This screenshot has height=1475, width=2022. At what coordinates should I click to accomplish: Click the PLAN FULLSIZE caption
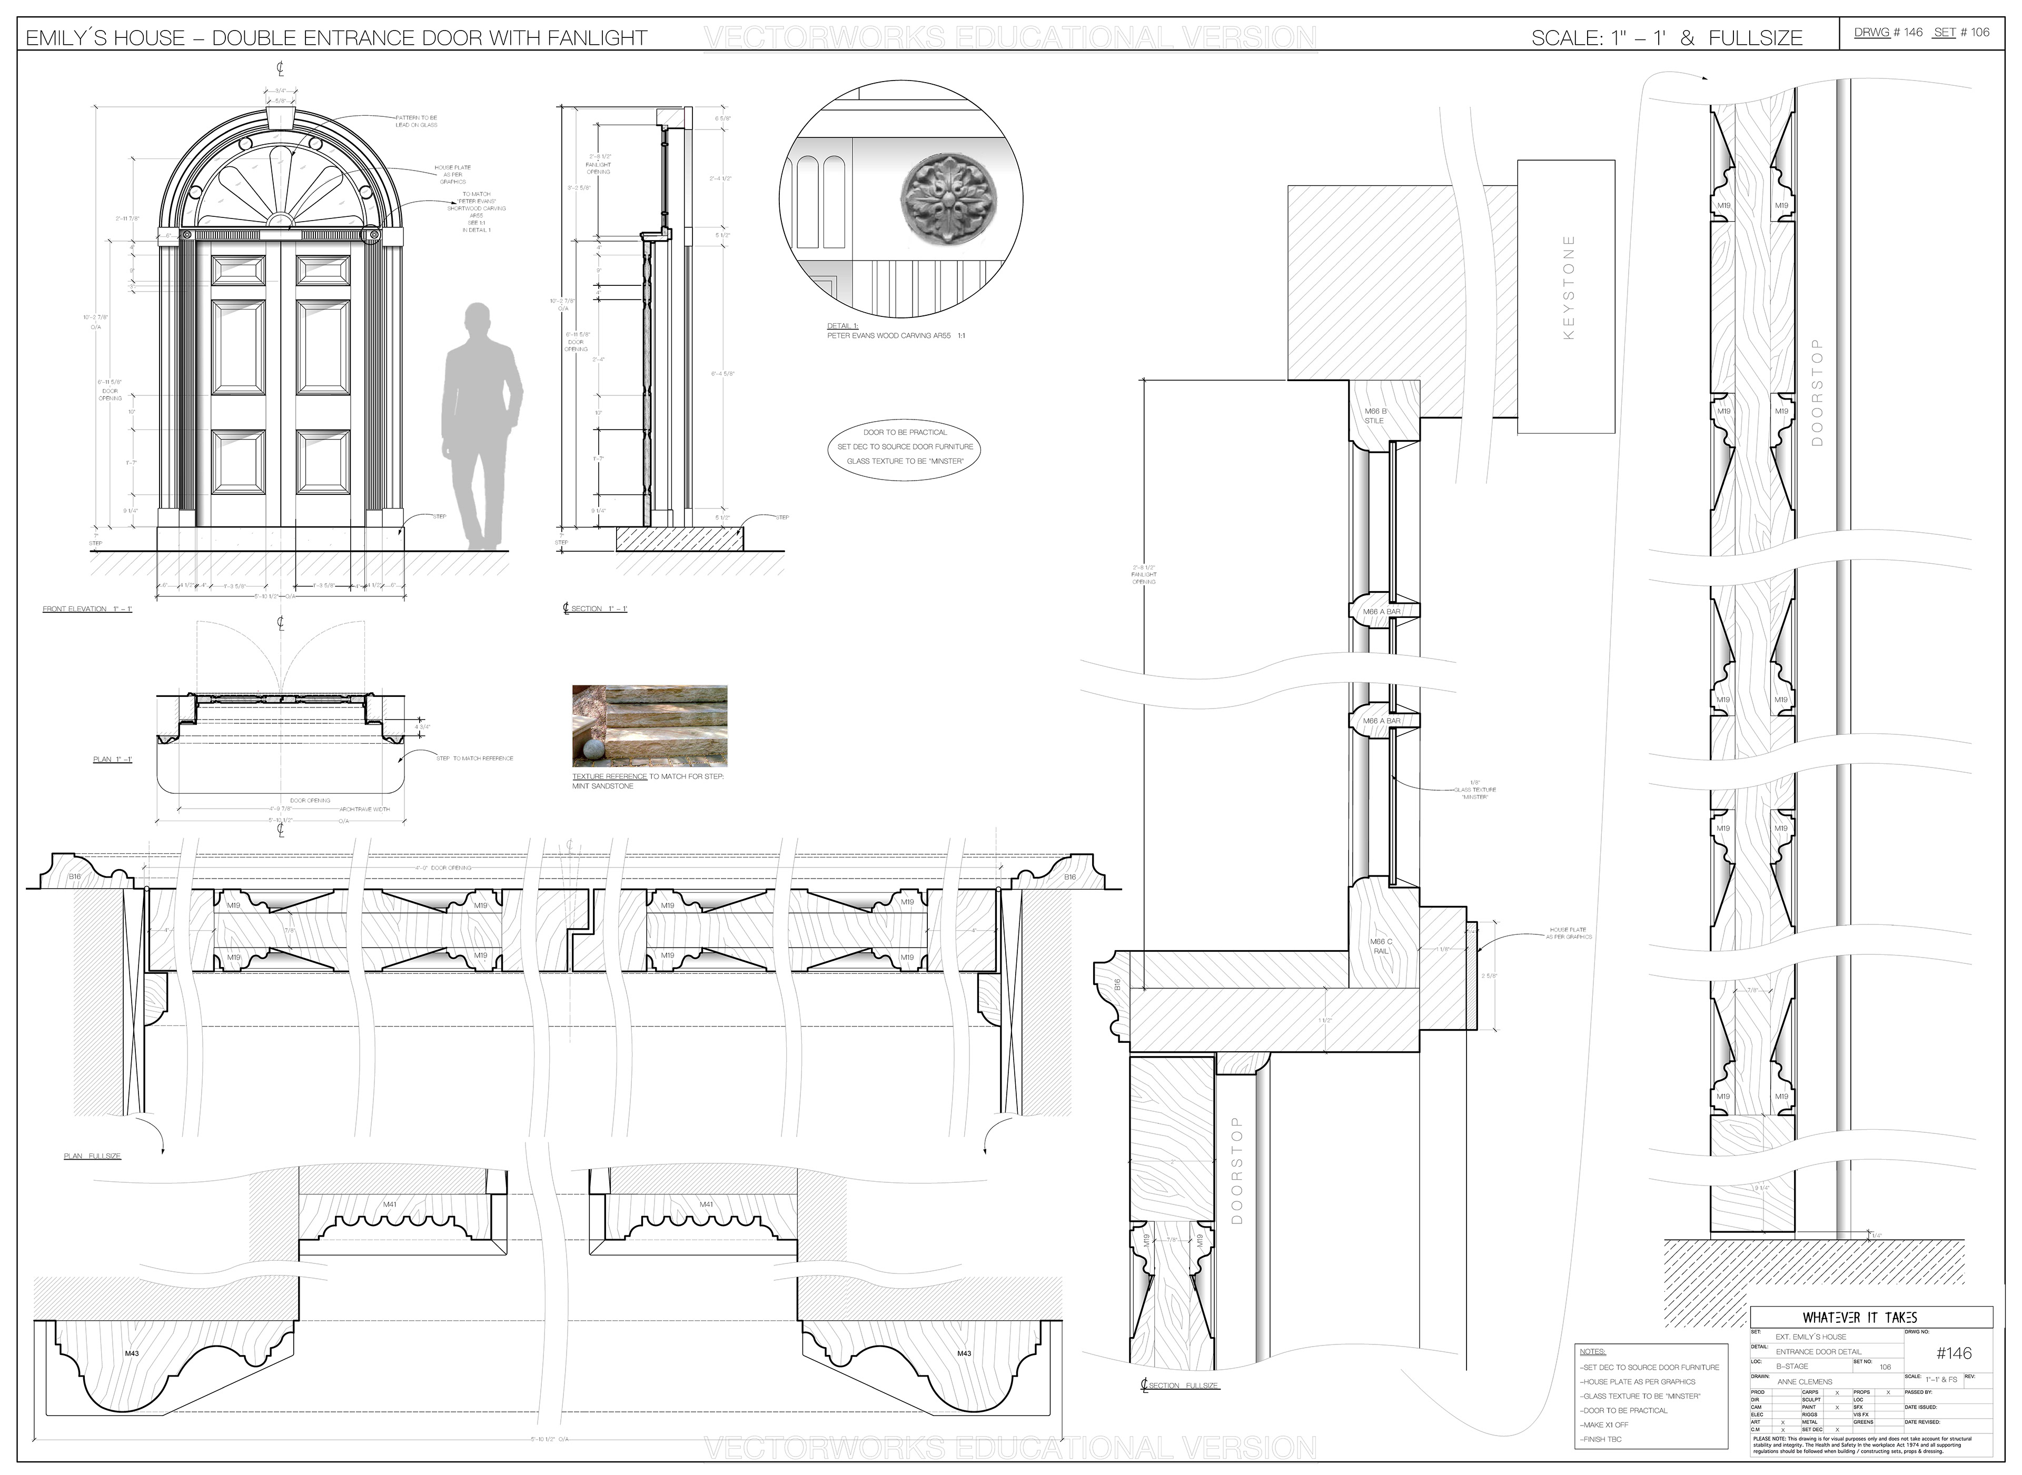(x=92, y=1156)
